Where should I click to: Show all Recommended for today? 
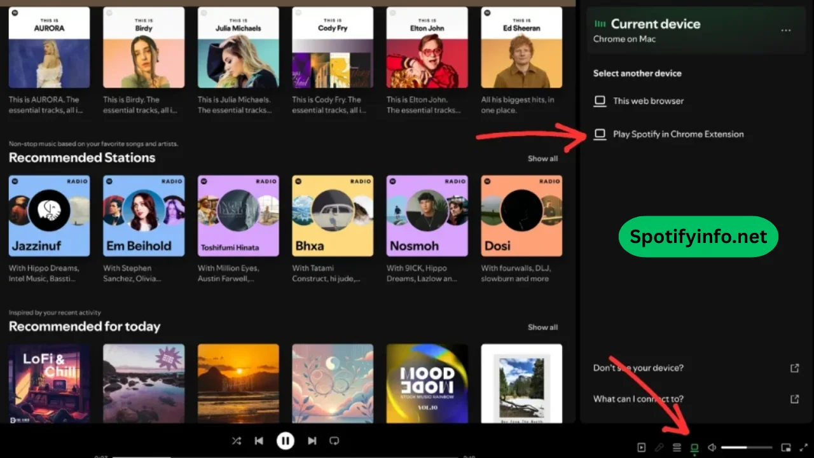[542, 327]
